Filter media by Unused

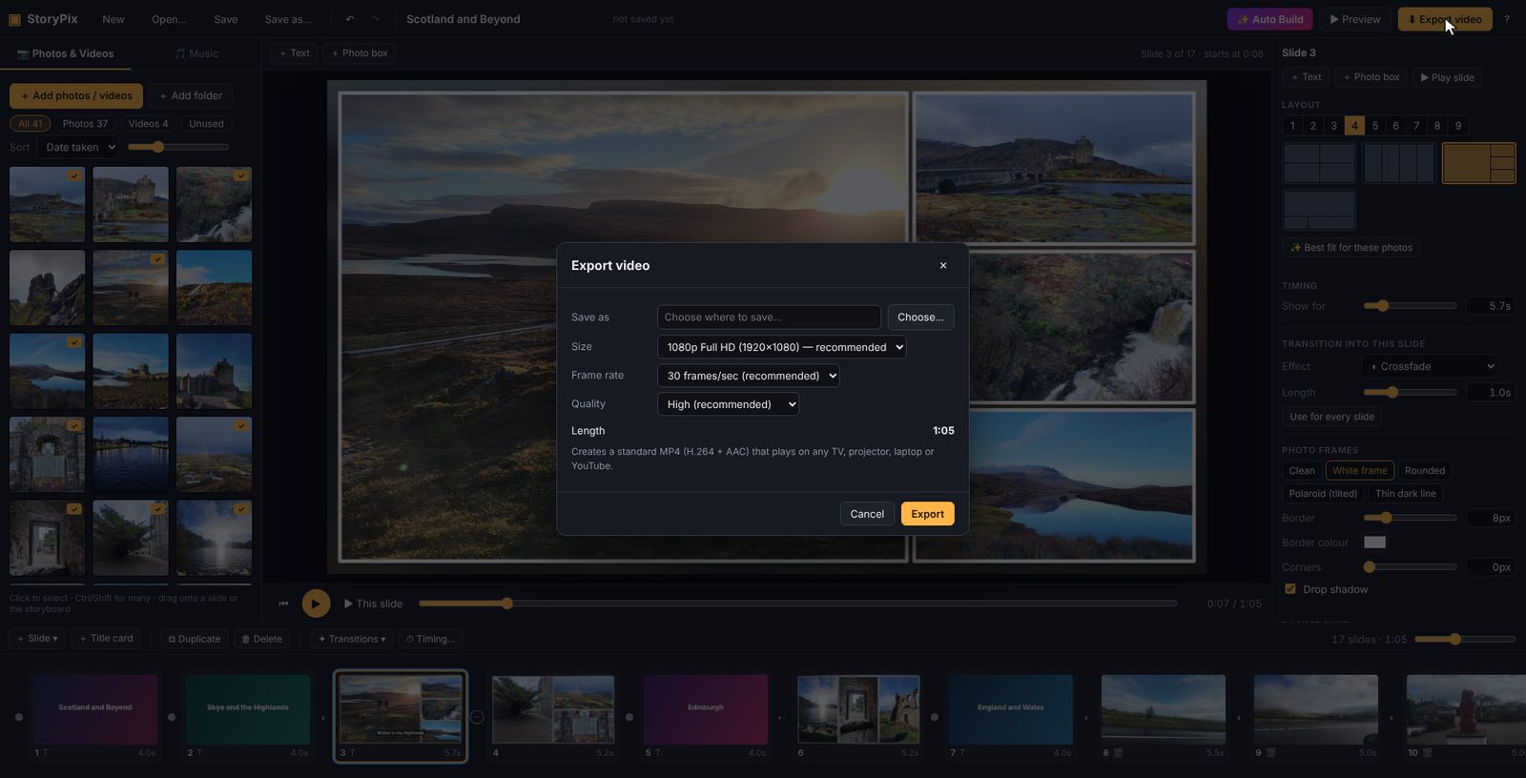pyautogui.click(x=206, y=124)
